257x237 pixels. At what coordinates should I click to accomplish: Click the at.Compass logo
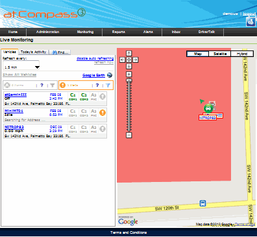point(45,14)
